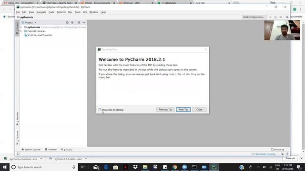
Task: Click the Windows Start button
Action: [5, 167]
